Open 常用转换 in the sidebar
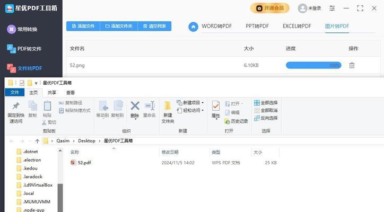This screenshot has height=212, width=384. point(22,29)
